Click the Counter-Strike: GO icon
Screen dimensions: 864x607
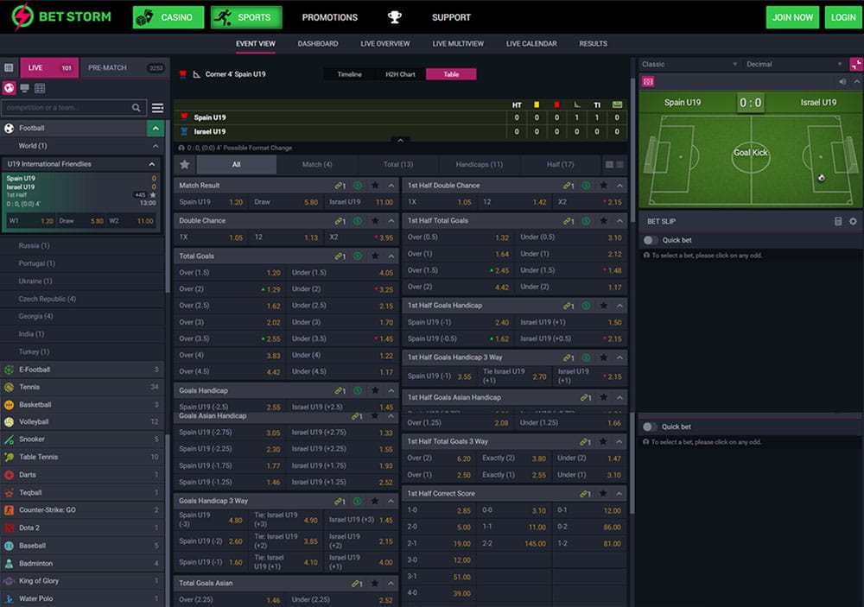[x=10, y=510]
